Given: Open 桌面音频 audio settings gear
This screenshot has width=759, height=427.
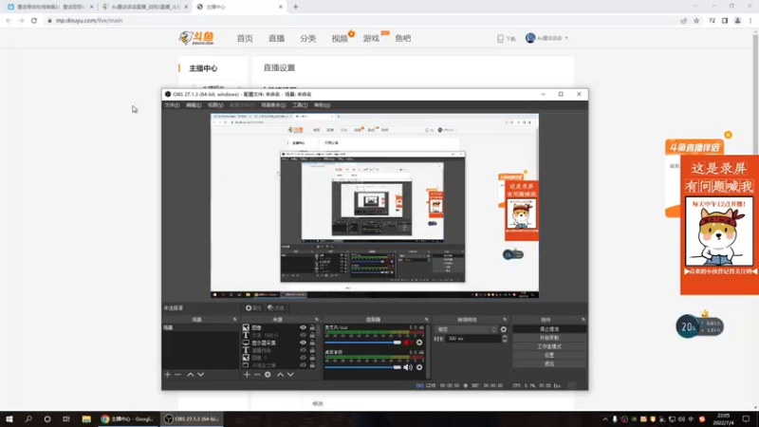Looking at the screenshot, I should pos(419,367).
